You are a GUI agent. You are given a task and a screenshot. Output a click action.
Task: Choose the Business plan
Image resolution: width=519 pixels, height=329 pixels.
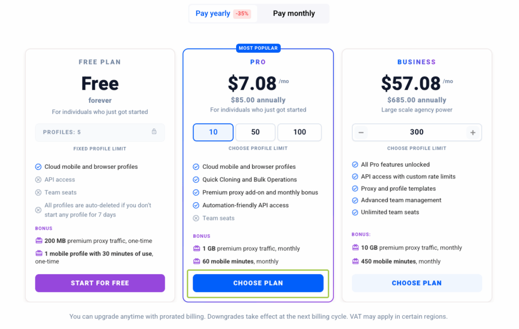(417, 283)
